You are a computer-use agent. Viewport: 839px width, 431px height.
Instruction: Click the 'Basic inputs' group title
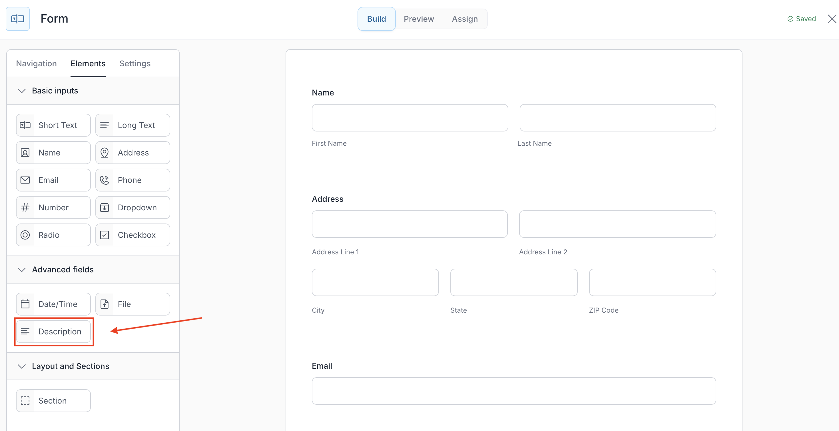coord(55,91)
